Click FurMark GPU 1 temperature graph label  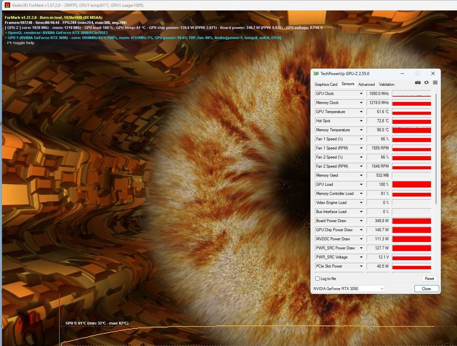click(97, 323)
